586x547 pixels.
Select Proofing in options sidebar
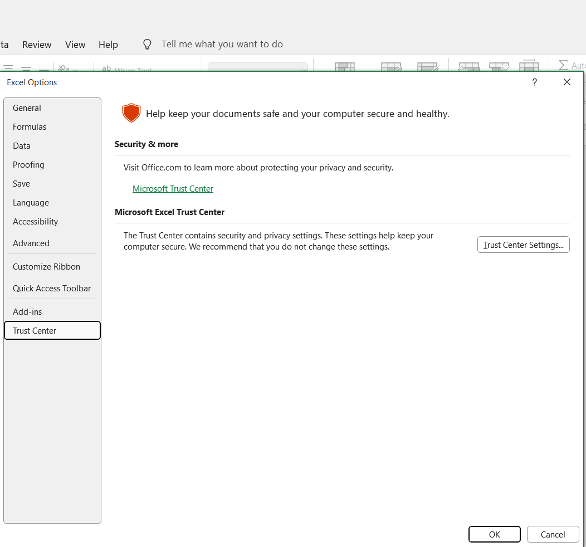pos(52,165)
